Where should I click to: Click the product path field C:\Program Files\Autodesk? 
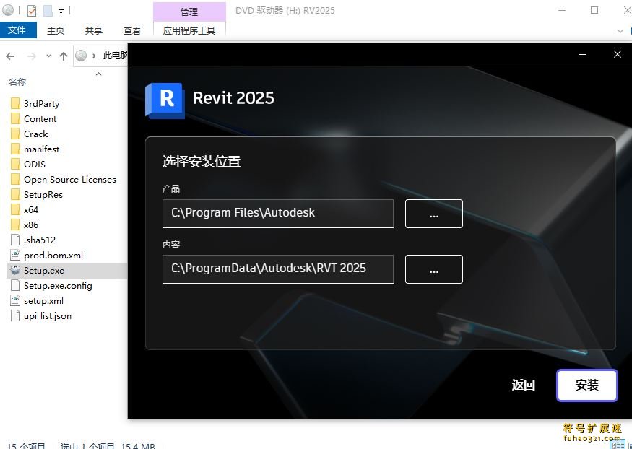(277, 214)
